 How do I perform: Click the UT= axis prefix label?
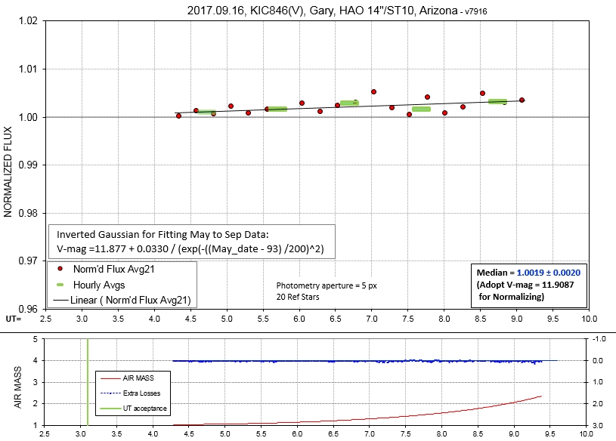click(x=14, y=319)
